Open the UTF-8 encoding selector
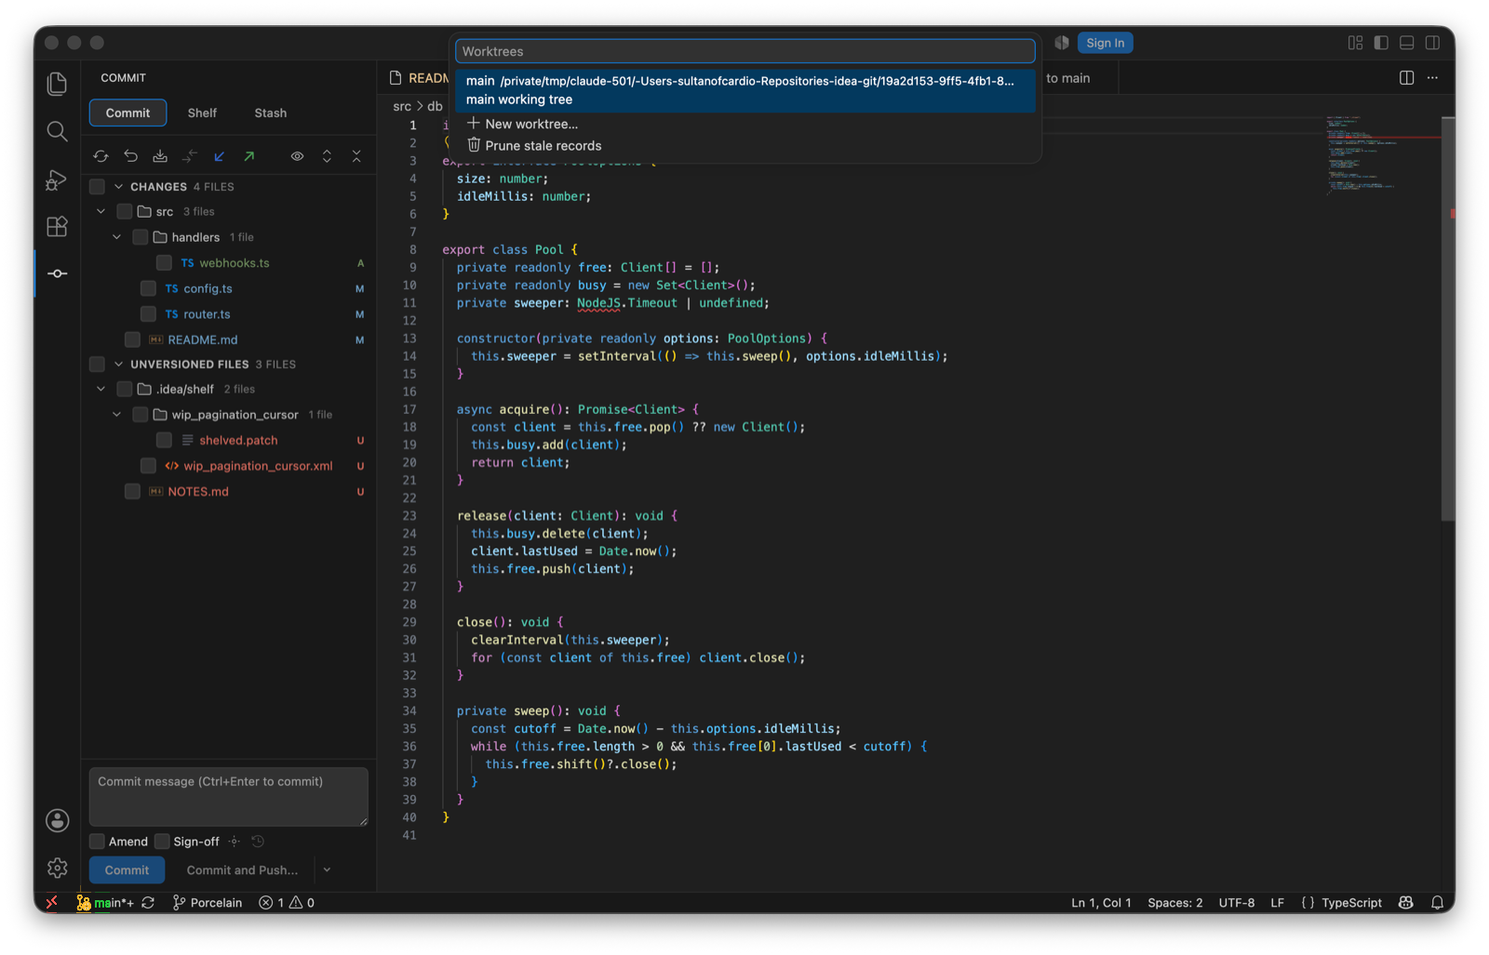Screen dimensions: 1489x955 (x=1237, y=902)
